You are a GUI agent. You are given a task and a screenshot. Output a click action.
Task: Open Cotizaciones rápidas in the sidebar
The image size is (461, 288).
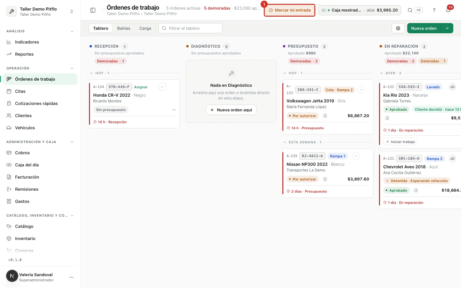[40, 103]
